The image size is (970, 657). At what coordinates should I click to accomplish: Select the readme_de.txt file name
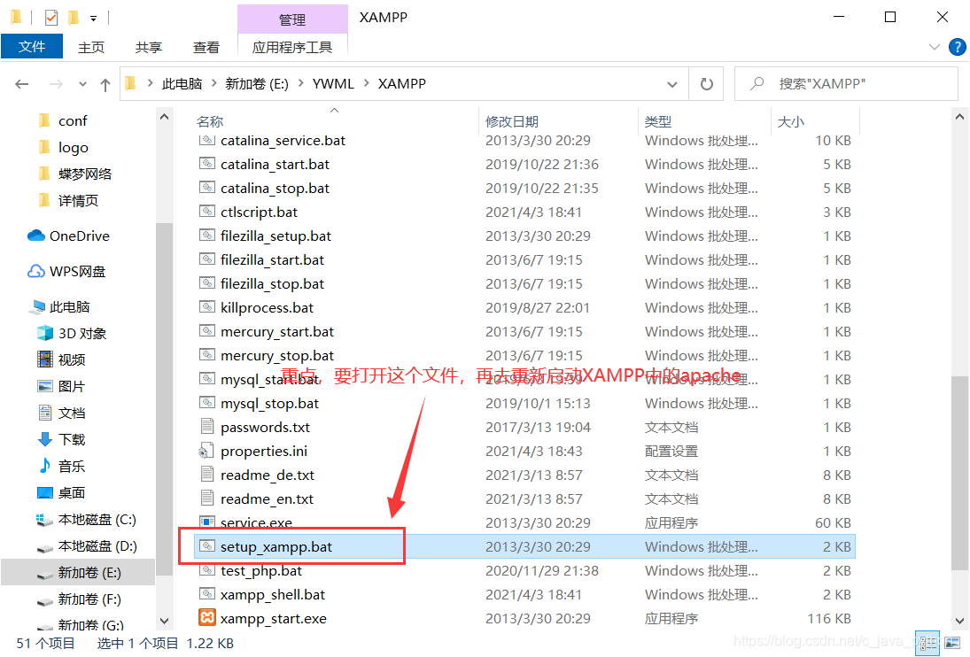tap(268, 475)
